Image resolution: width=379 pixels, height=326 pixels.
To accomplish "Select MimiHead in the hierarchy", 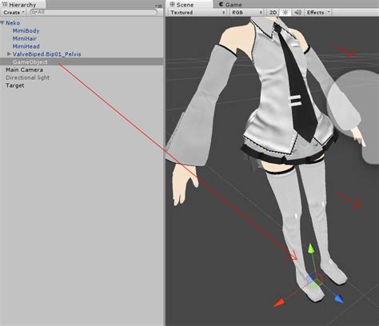I will pos(26,46).
